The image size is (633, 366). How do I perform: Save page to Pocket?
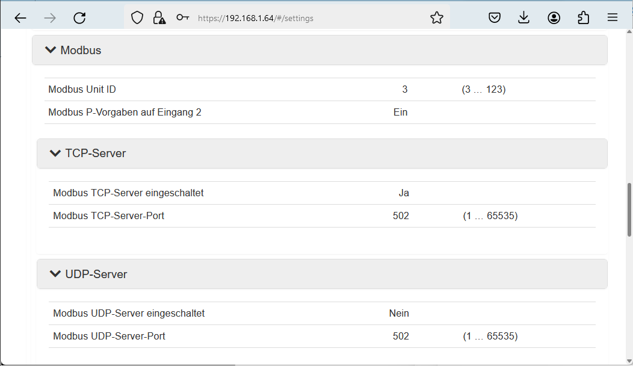click(x=495, y=18)
